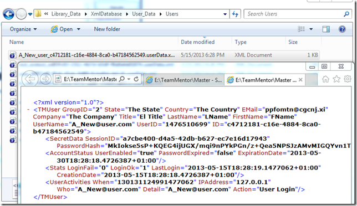Screen dimensions: 357x206
Task: Click the XML Document type cell
Action: point(253,55)
